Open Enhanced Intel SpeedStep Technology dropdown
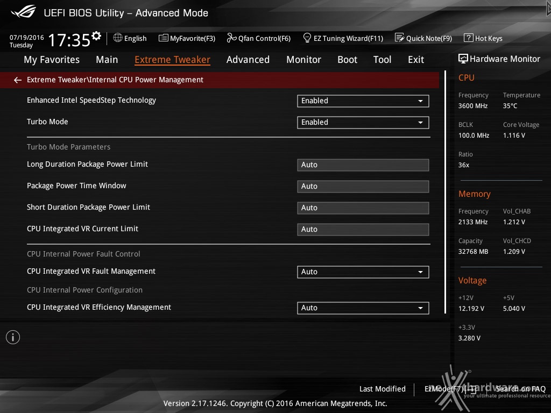551x413 pixels. (363, 101)
